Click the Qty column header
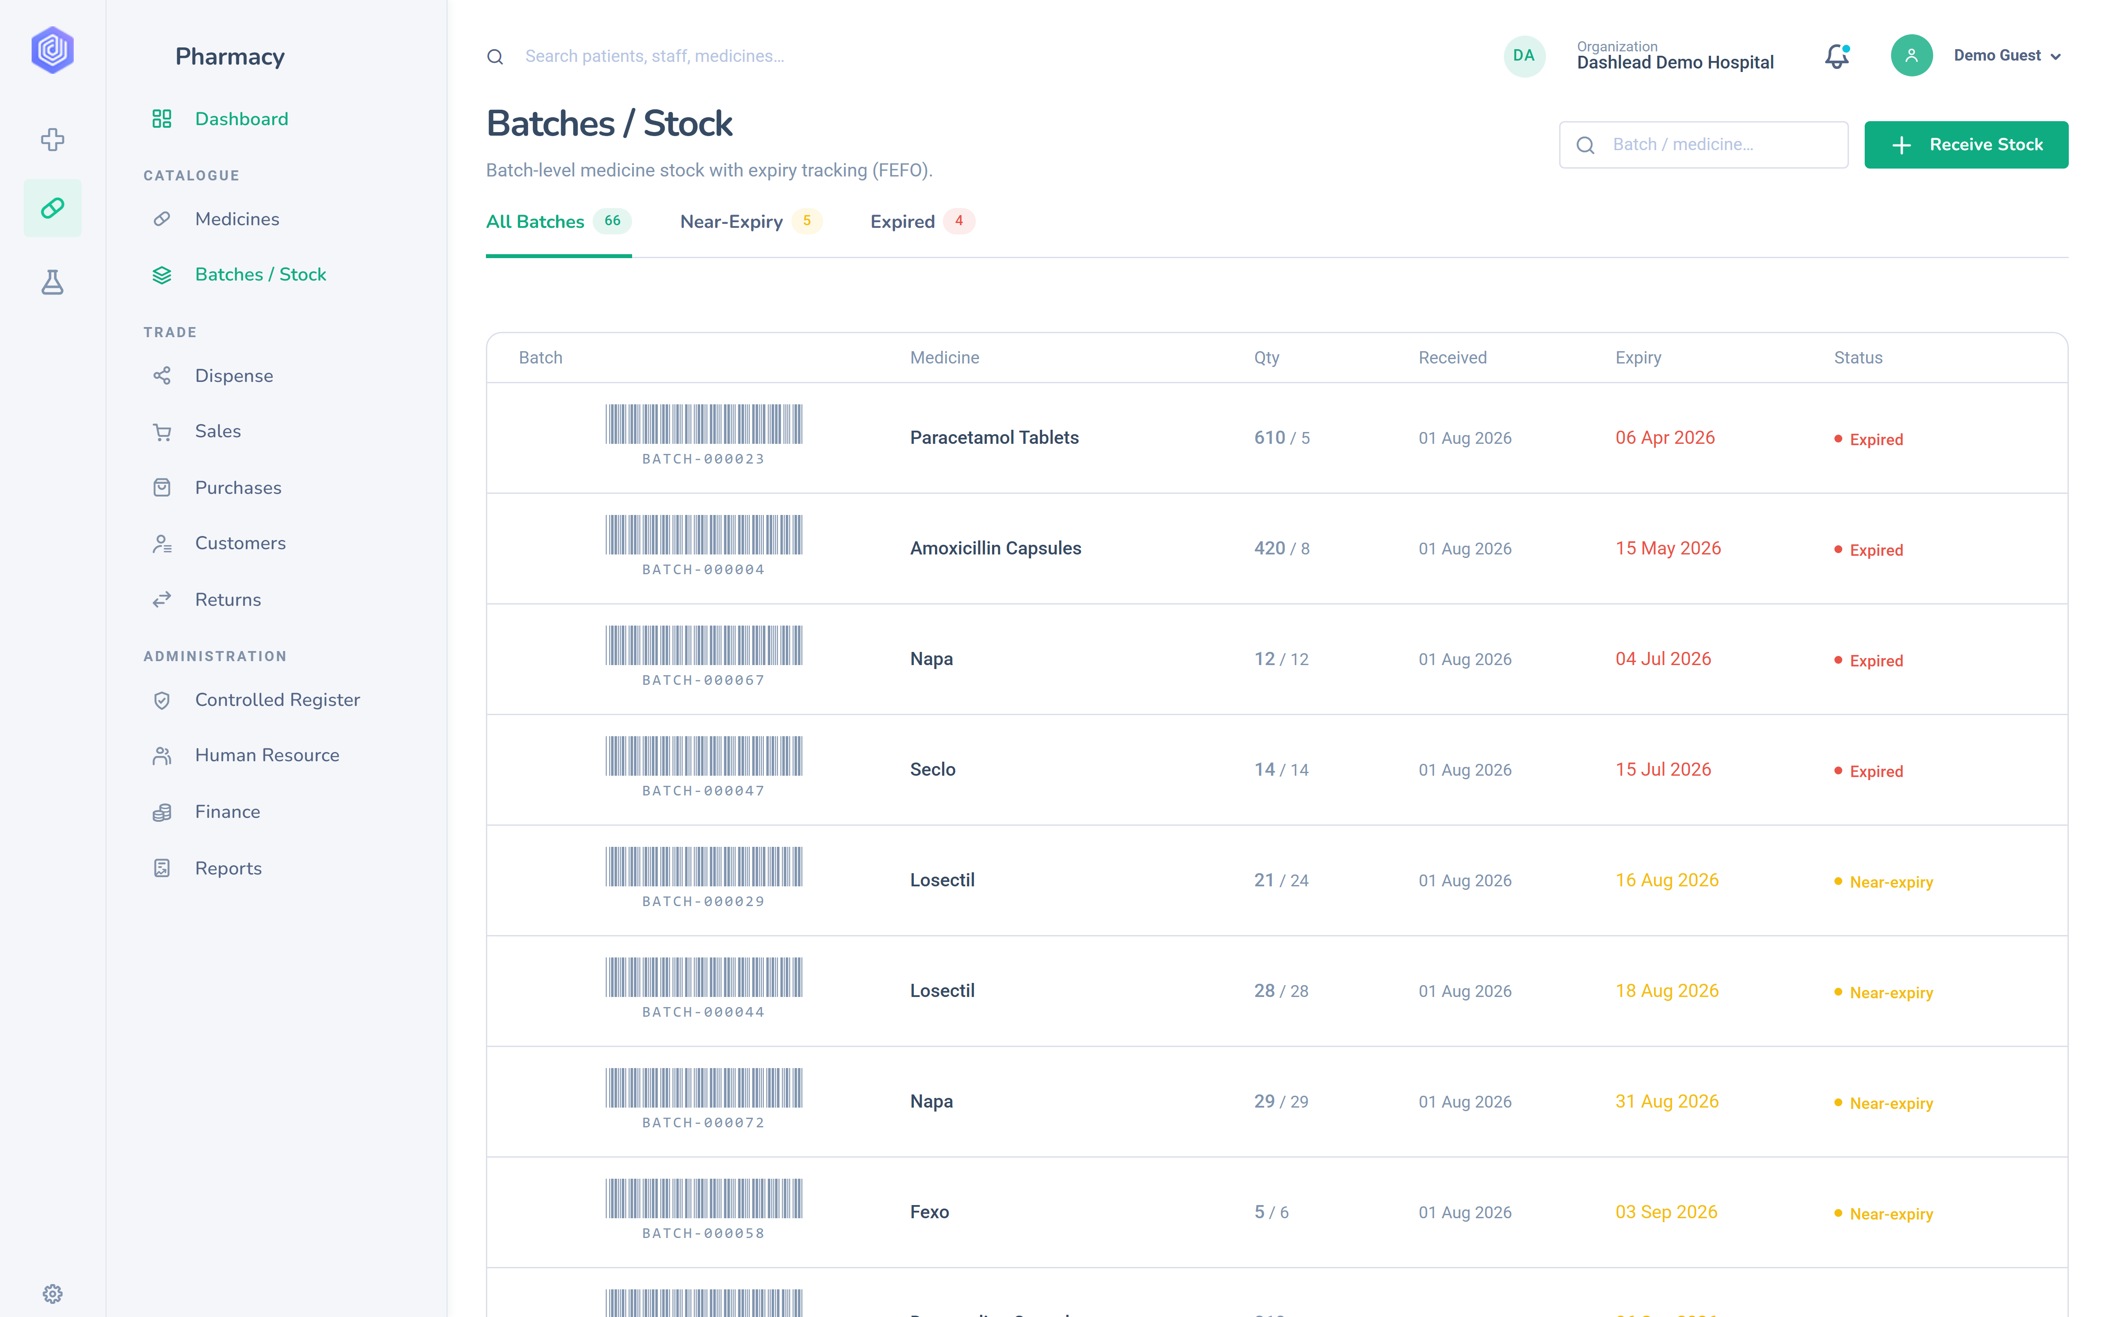The image size is (2107, 1317). pyautogui.click(x=1266, y=358)
